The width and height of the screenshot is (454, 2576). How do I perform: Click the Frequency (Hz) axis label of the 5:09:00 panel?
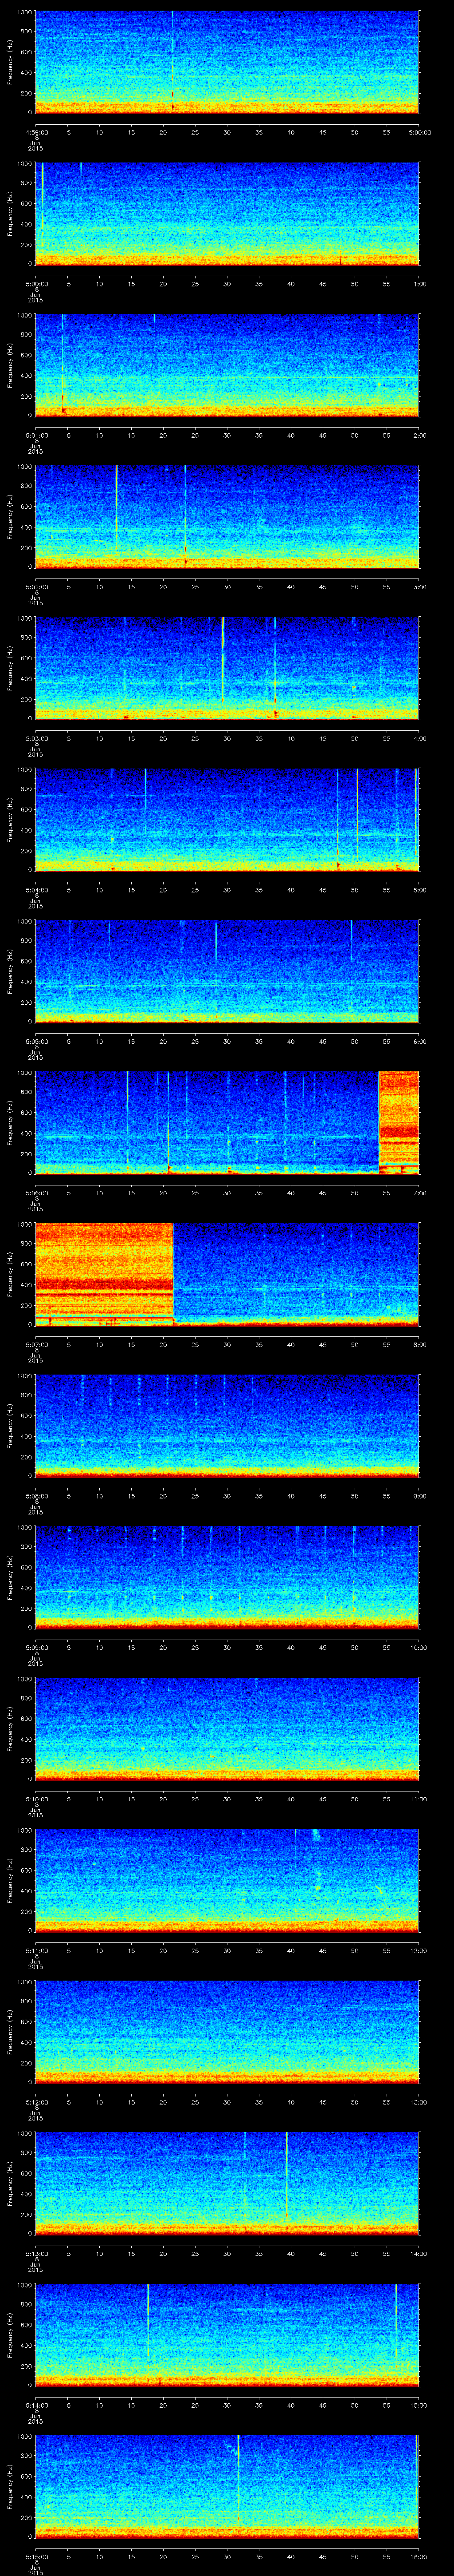pyautogui.click(x=10, y=1577)
